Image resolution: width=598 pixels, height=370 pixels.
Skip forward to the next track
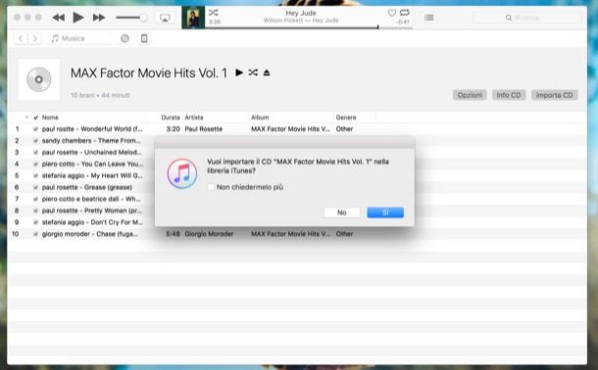(x=99, y=18)
